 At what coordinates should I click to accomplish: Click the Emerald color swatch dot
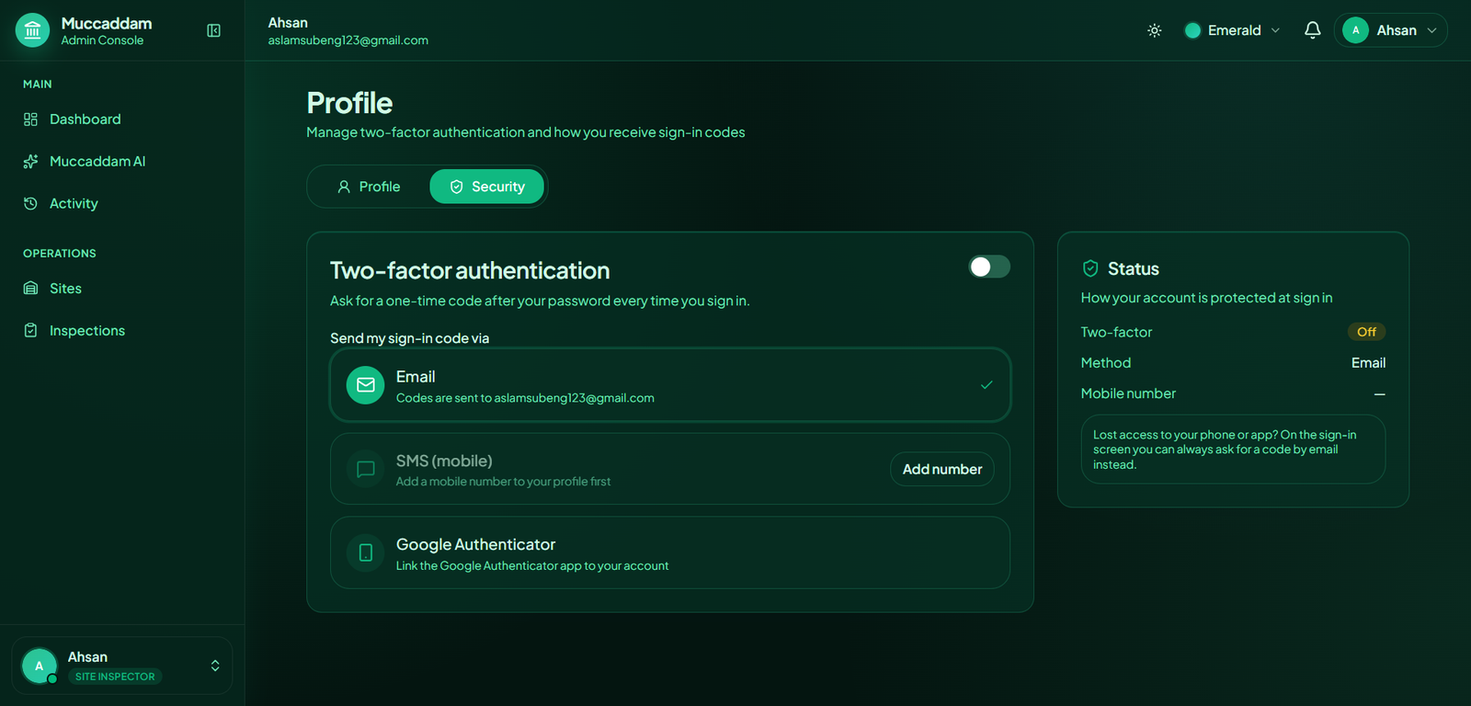(1192, 30)
